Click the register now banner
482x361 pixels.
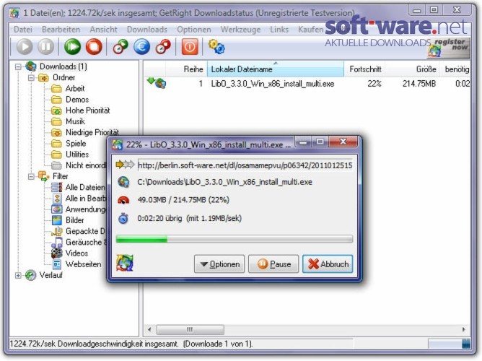(449, 48)
